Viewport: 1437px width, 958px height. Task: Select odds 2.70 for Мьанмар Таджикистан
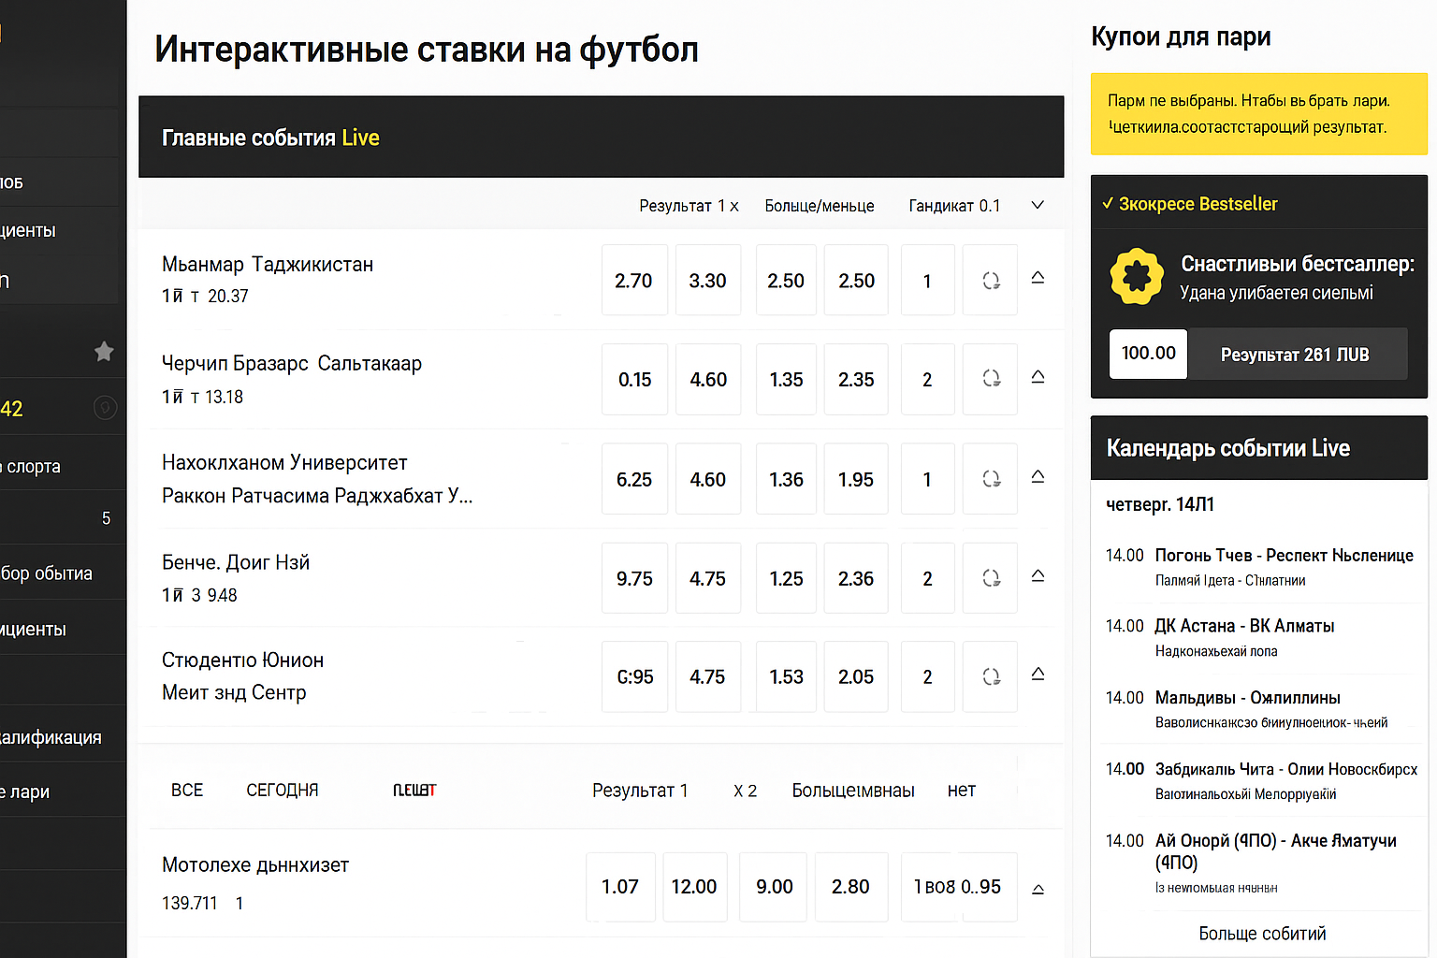(x=633, y=281)
